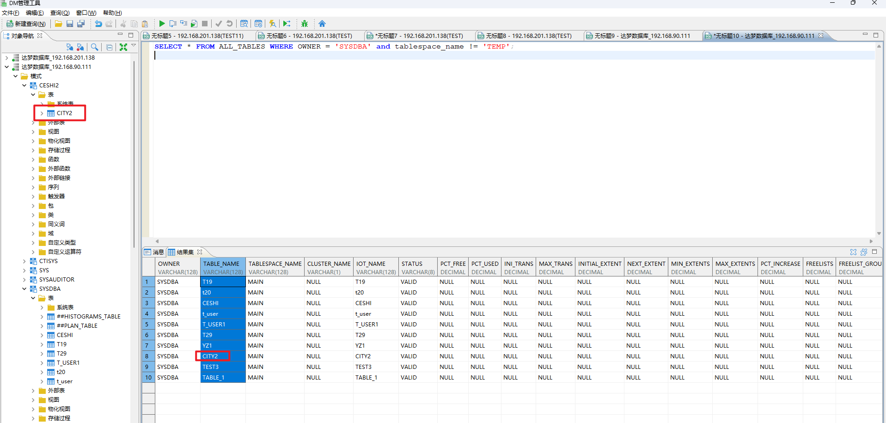886x423 pixels.
Task: Expand the 达梦数据库_192.168.201.138 connection node
Action: (6, 58)
